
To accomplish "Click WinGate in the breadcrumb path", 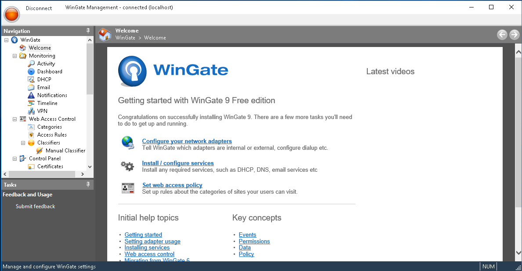I will (x=125, y=38).
